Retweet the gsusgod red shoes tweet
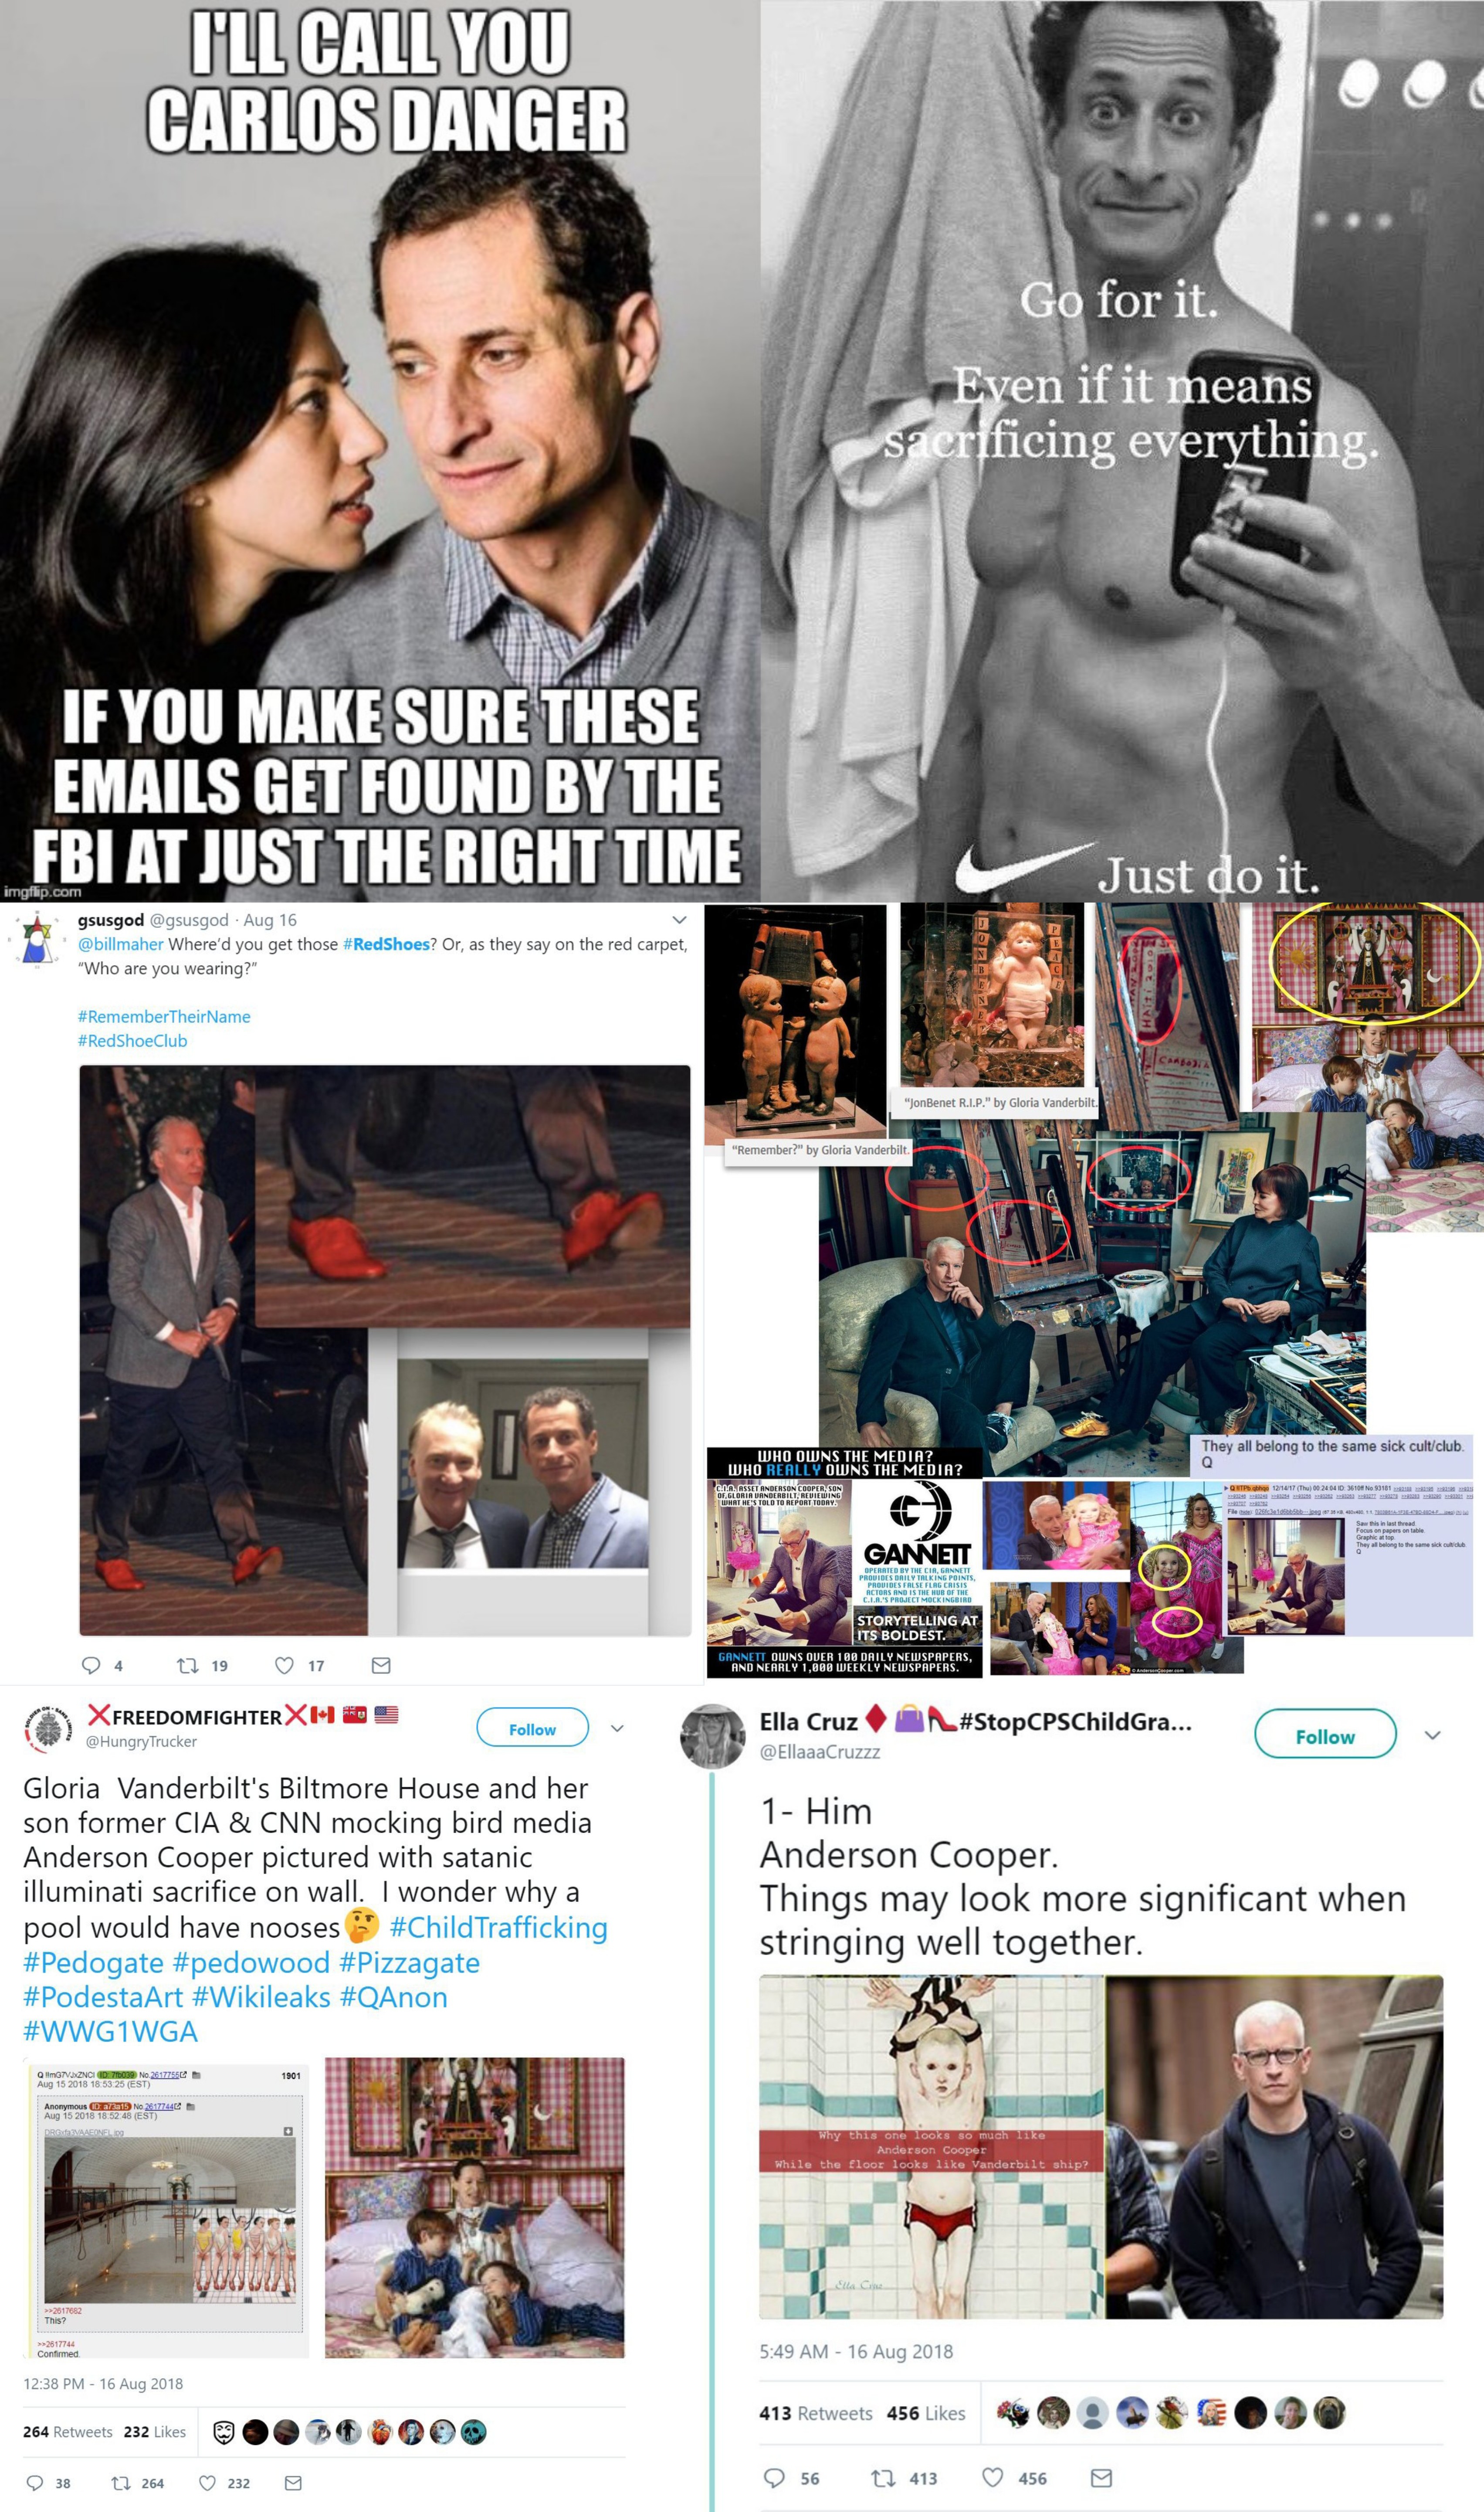1484x2512 pixels. pyautogui.click(x=187, y=1665)
